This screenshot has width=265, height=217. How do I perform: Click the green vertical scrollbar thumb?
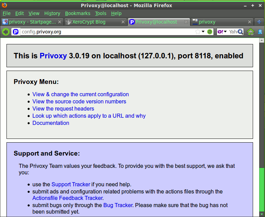tap(262, 192)
